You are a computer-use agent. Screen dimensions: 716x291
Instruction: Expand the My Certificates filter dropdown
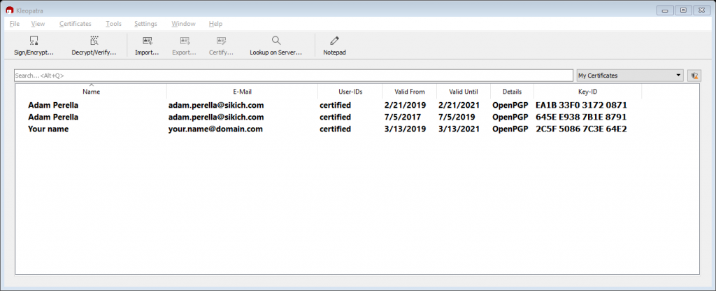tap(679, 76)
